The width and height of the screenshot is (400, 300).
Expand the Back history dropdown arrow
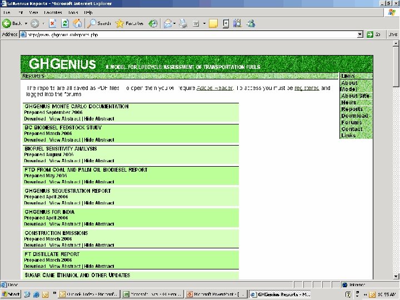(26, 23)
